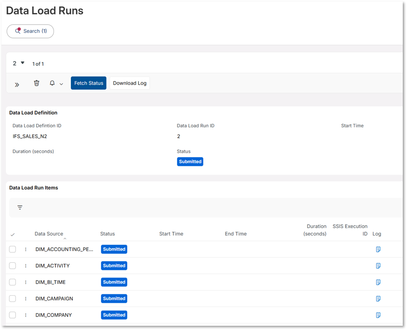
Task: Select DIM_COMPANY data source cell
Action: [54, 315]
